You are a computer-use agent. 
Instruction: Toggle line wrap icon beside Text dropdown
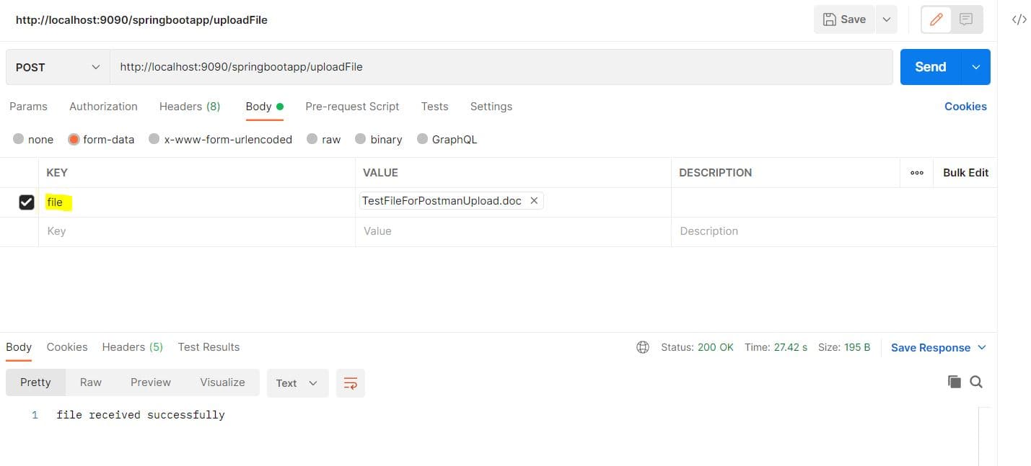351,382
